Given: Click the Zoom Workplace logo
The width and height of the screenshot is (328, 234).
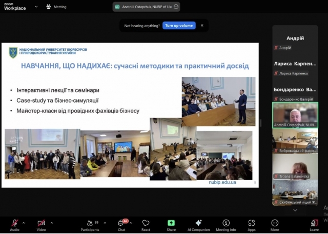Looking at the screenshot, I should coord(15,7).
